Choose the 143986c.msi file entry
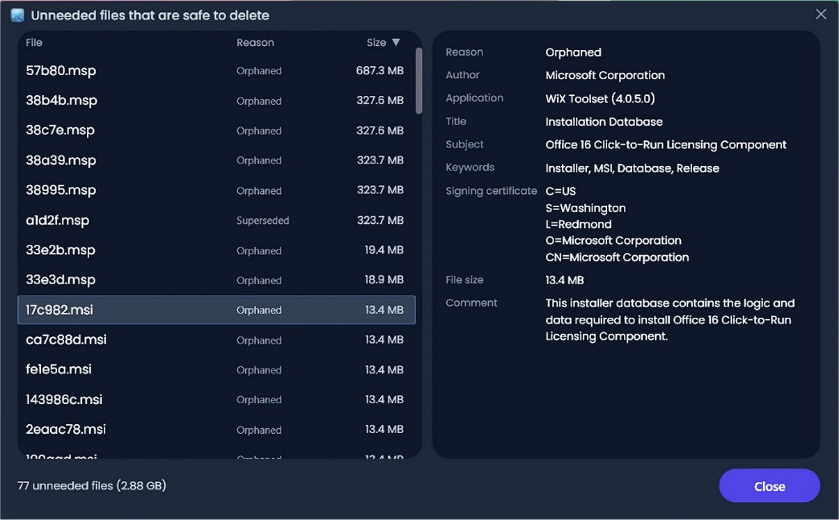The image size is (839, 520). pos(217,400)
